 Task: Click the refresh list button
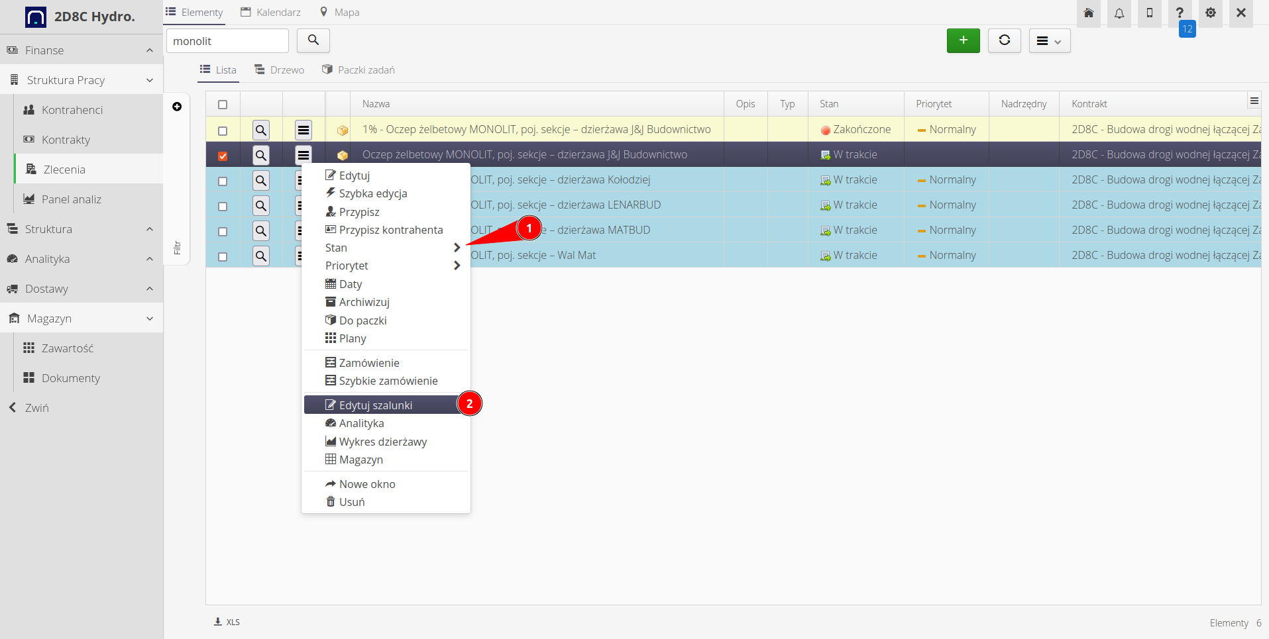click(x=1004, y=40)
